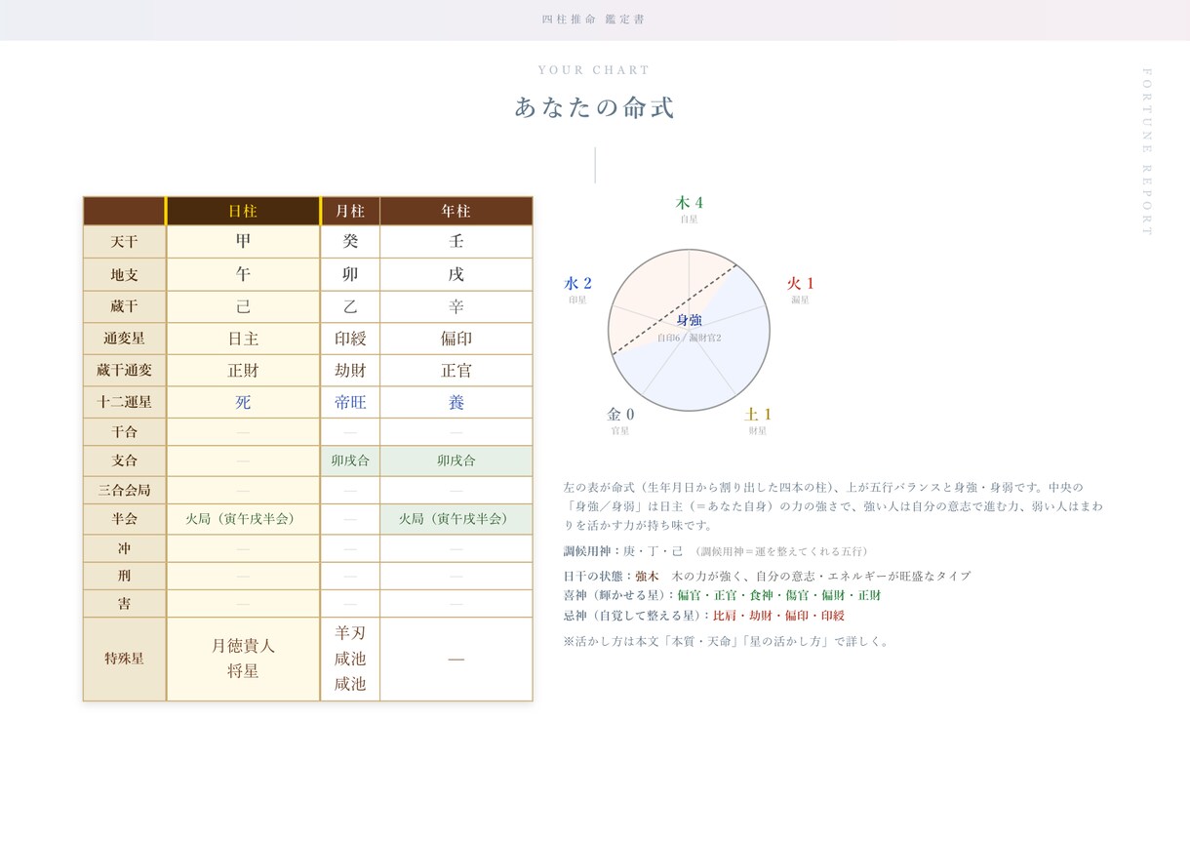The height and width of the screenshot is (841, 1190).
Task: Click the 身強 label in chart center
Action: (690, 320)
